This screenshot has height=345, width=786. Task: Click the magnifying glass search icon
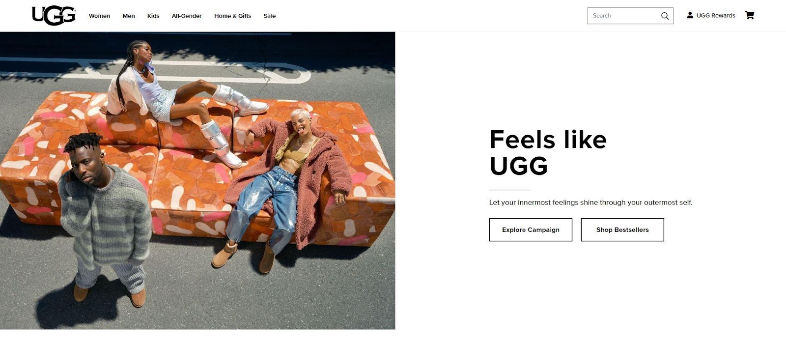(x=665, y=16)
